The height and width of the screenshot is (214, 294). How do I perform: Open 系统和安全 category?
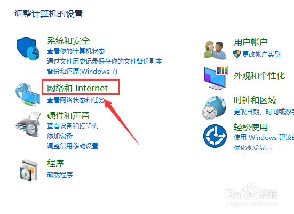pos(68,41)
